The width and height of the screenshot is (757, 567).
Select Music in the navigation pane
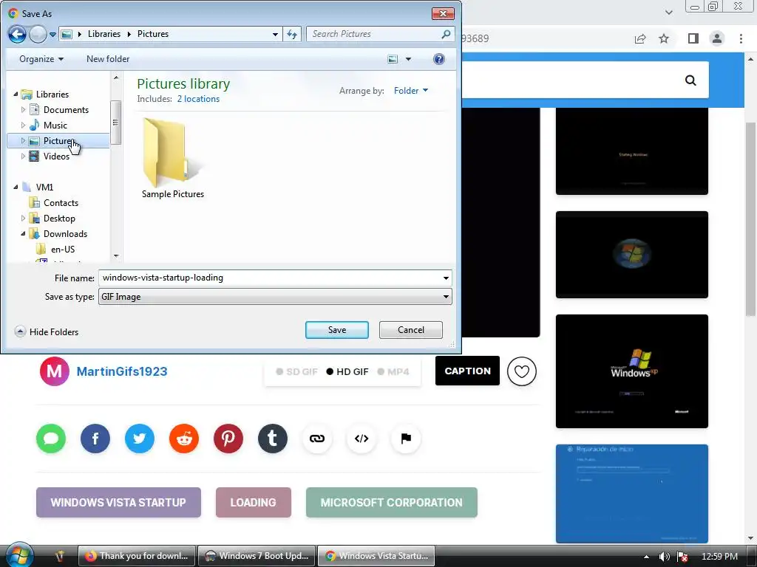point(55,125)
